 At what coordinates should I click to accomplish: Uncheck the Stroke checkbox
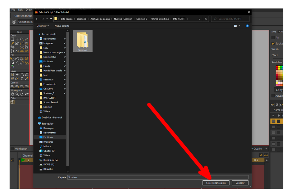[x=273, y=44]
